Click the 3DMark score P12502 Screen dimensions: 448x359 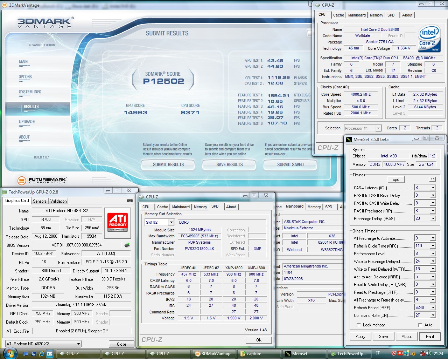point(163,81)
